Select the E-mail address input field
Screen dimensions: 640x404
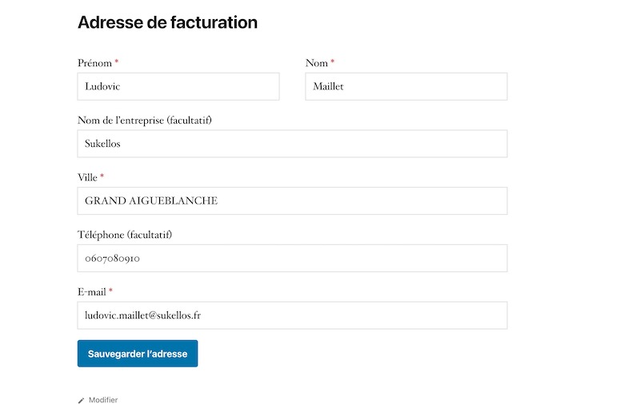(292, 315)
